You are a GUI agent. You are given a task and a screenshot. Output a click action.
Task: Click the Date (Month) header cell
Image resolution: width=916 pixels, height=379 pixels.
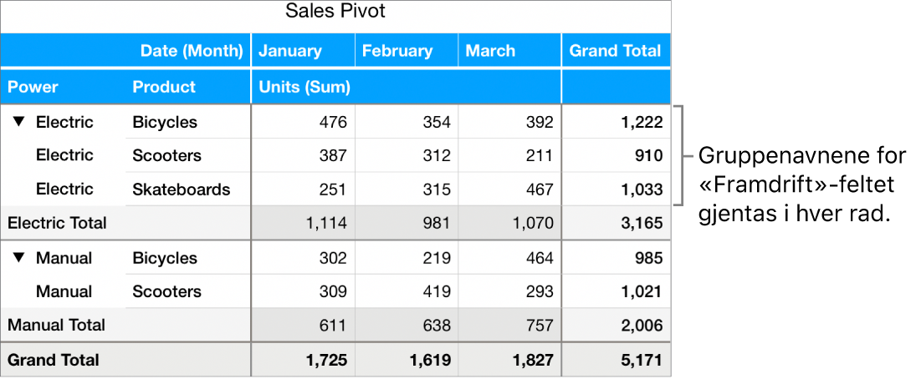pos(192,51)
